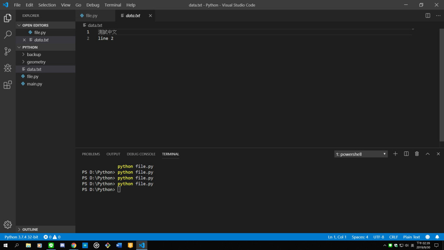This screenshot has width=444, height=250.
Task: Switch to the Output panel tab
Action: (x=113, y=154)
